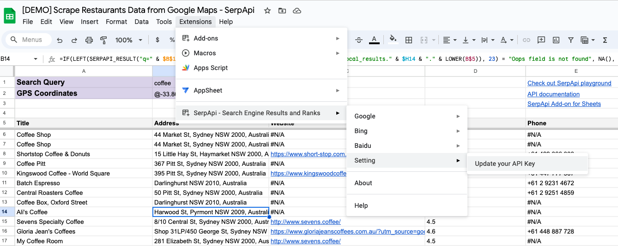Click the merge cells icon

click(x=424, y=40)
